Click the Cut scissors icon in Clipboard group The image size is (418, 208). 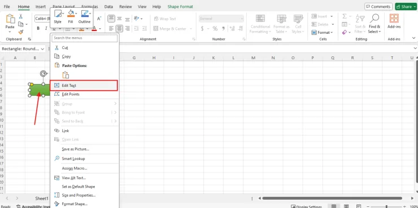click(20, 16)
